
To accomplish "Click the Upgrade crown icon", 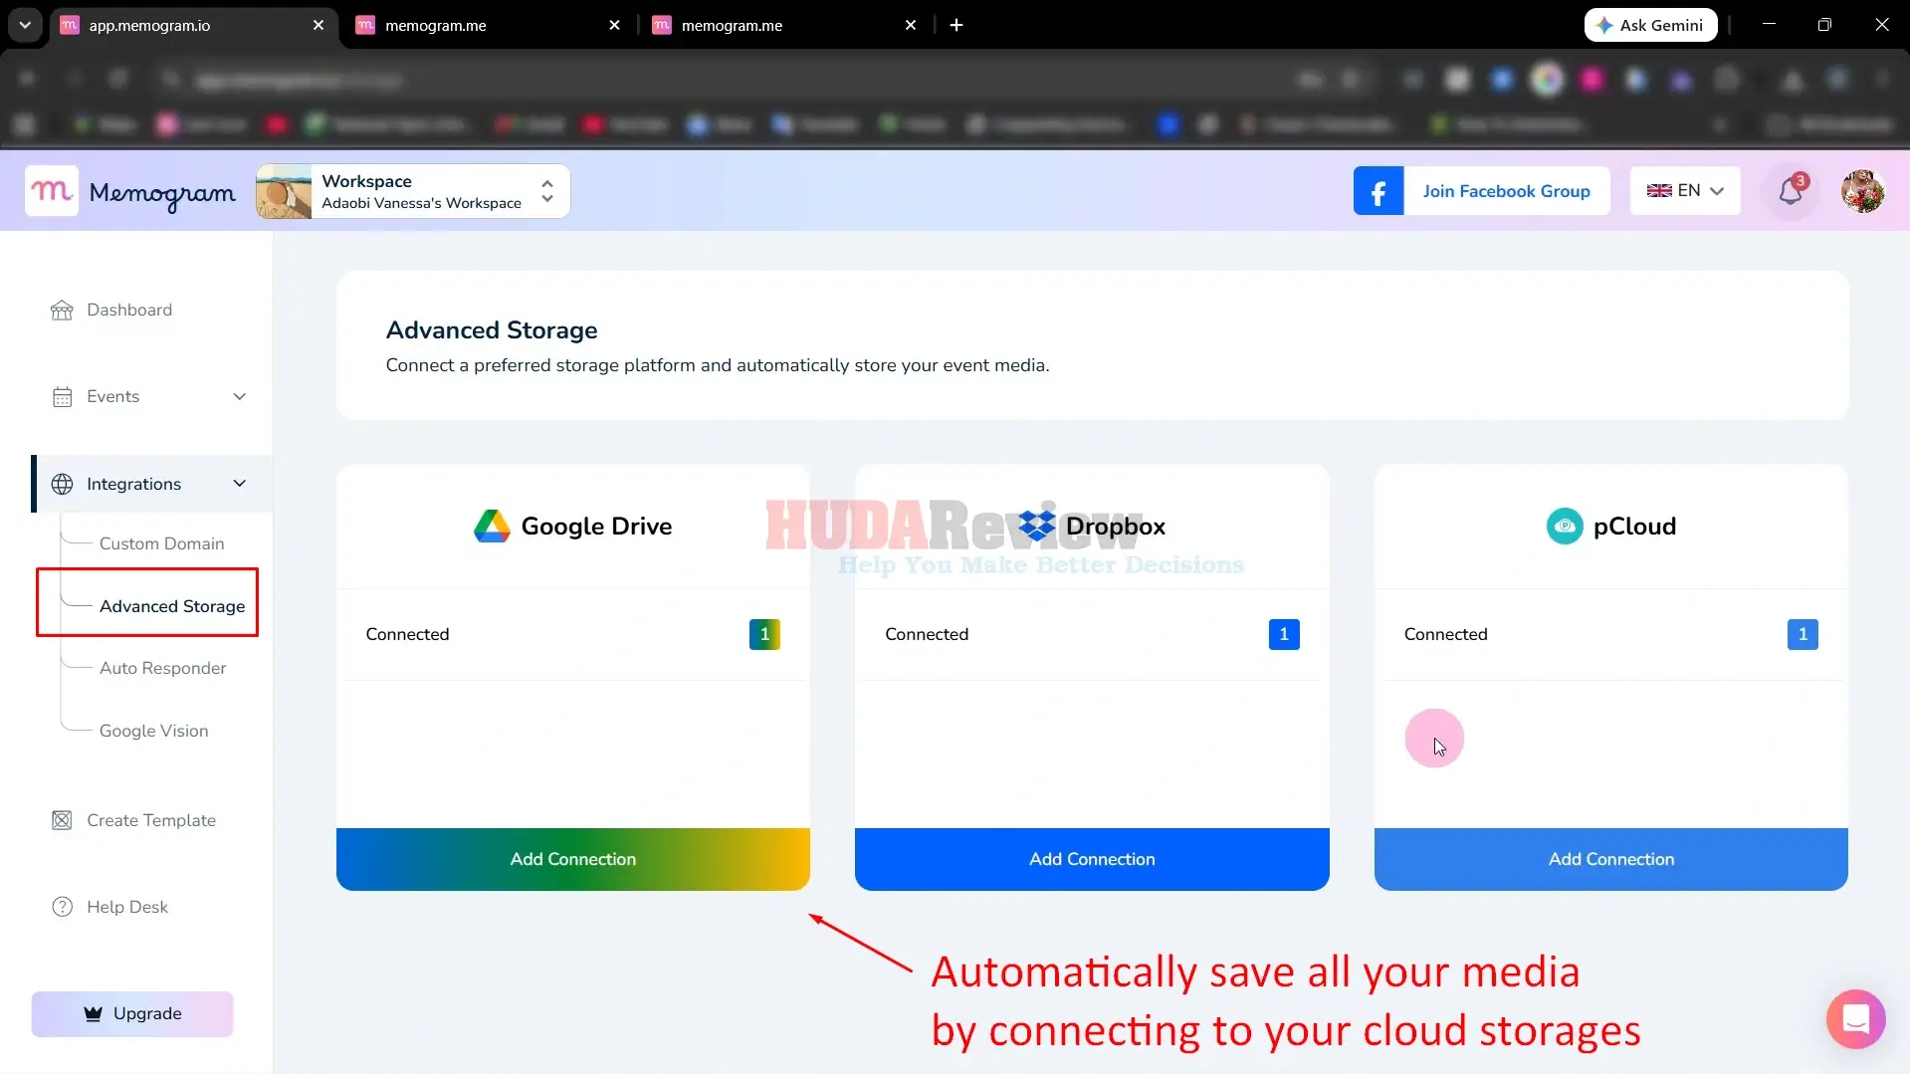I will point(93,1013).
